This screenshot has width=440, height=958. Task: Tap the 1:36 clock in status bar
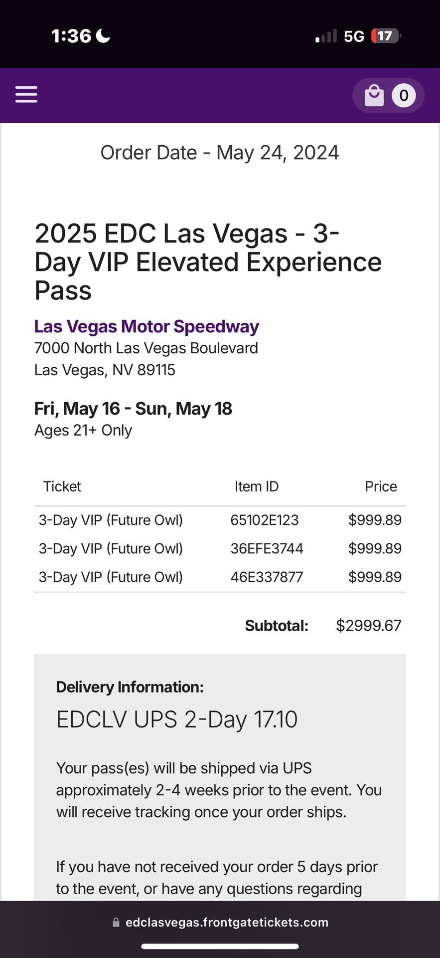(71, 36)
